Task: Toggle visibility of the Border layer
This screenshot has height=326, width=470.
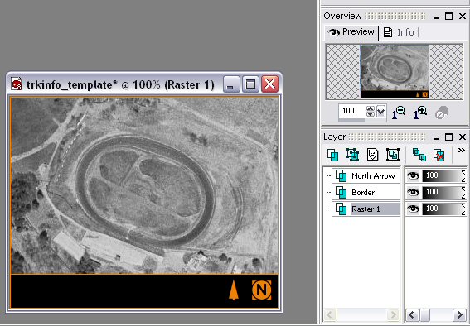Action: (x=413, y=192)
